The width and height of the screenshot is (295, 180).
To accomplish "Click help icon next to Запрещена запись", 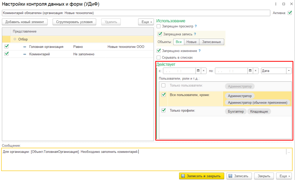I will click(x=195, y=34).
